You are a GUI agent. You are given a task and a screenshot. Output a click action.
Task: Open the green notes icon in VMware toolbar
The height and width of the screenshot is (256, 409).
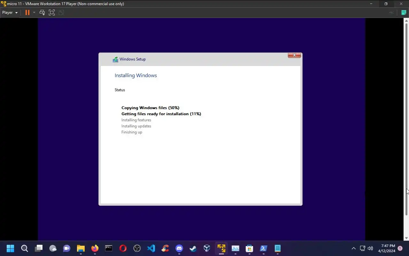[x=404, y=12]
